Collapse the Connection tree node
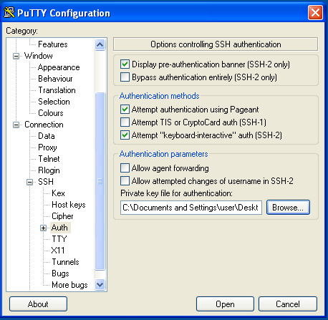The height and width of the screenshot is (320, 328). [16, 125]
